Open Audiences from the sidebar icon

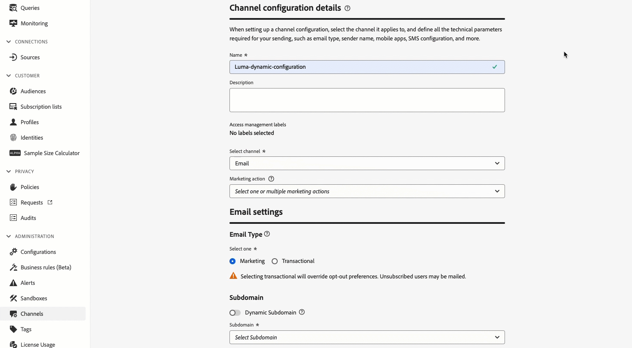click(13, 91)
